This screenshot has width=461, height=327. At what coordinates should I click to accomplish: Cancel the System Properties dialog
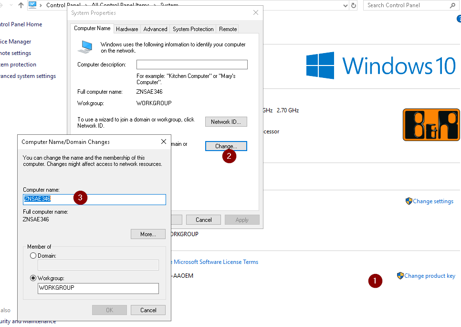tap(203, 220)
